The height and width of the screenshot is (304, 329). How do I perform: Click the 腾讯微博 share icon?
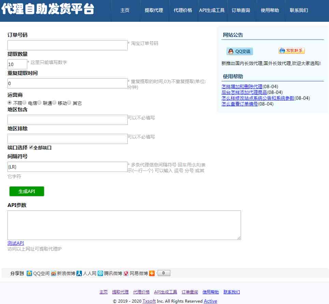tap(100, 273)
